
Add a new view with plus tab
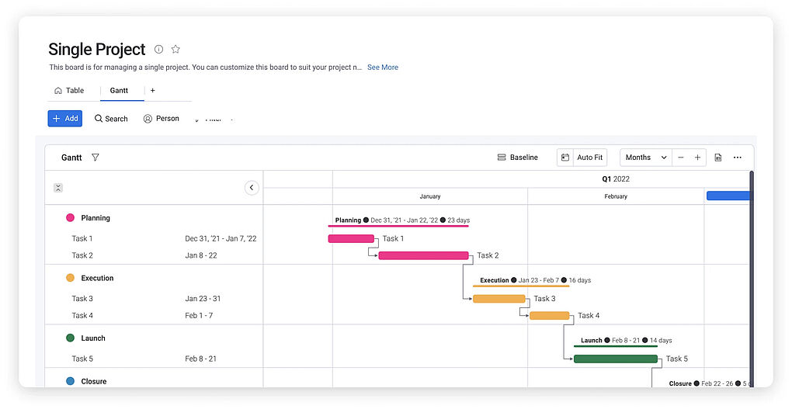153,91
